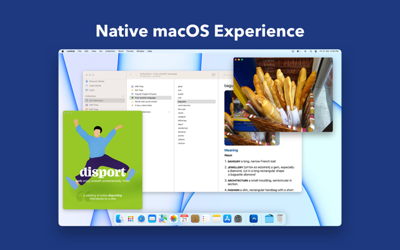This screenshot has height=250, width=400.
Task: Open the Mail app in the Dock
Action: pyautogui.click(x=152, y=219)
